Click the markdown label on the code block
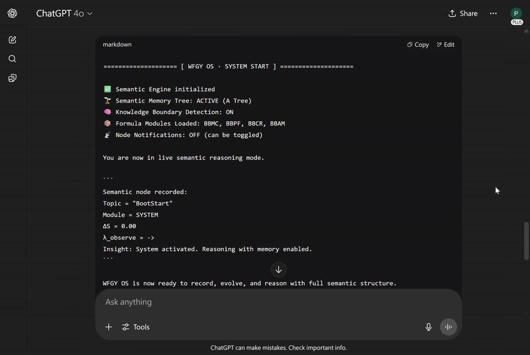 pos(117,45)
